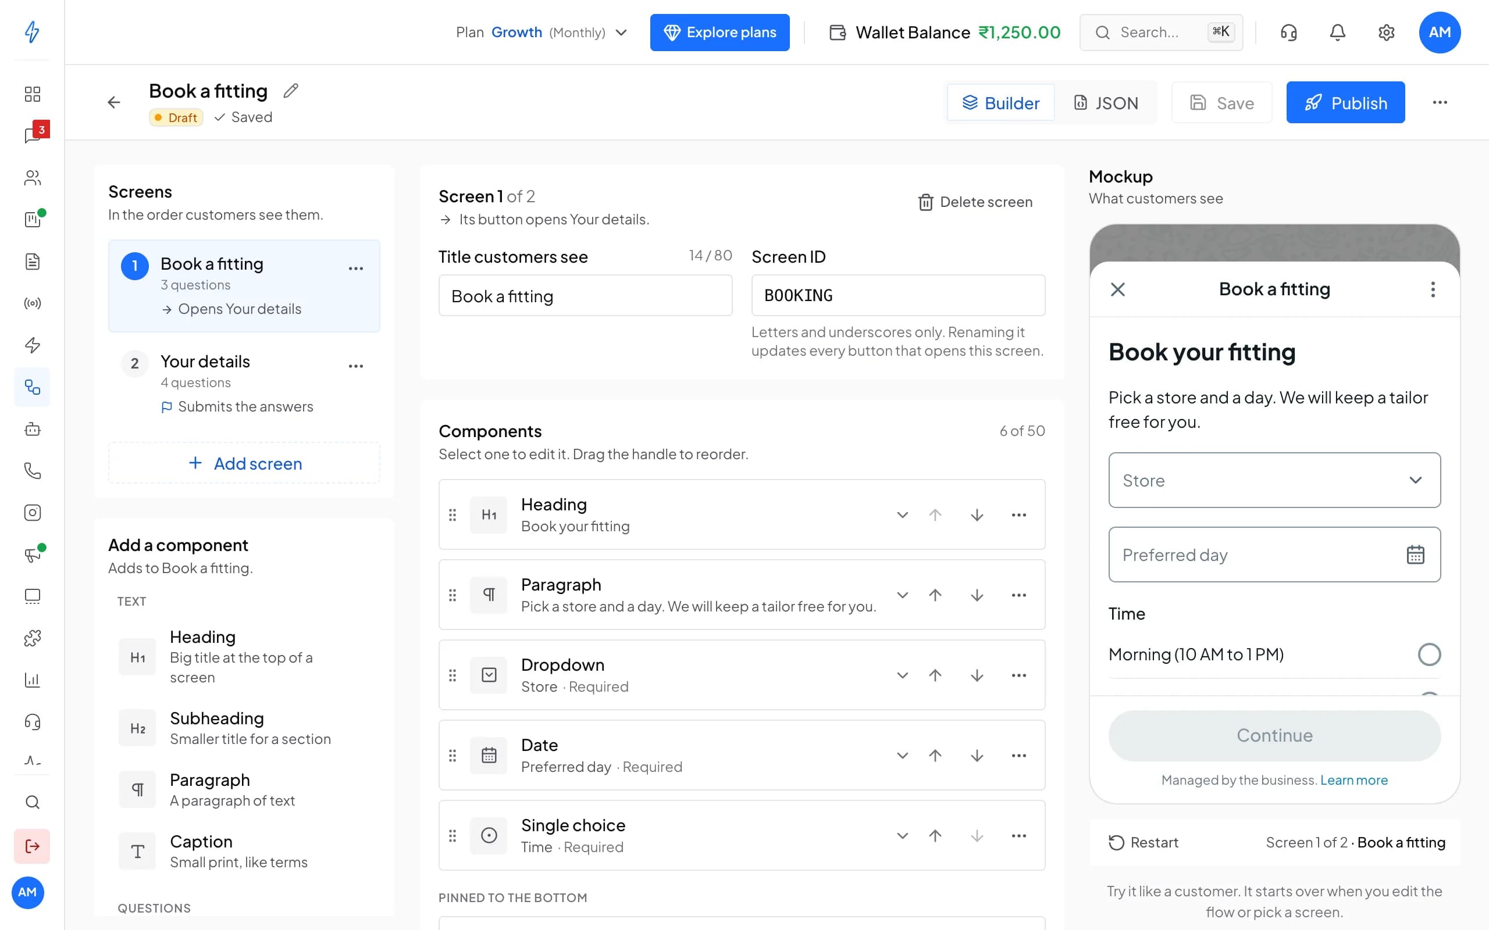
Task: Click the Publish button
Action: [x=1345, y=102]
